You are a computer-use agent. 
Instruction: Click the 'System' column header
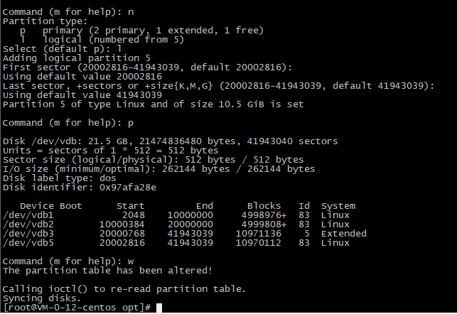[x=338, y=206]
